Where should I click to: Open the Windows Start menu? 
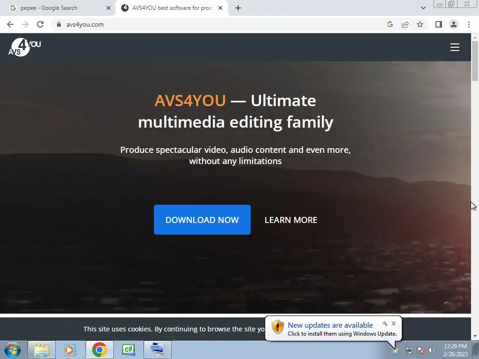click(x=13, y=350)
